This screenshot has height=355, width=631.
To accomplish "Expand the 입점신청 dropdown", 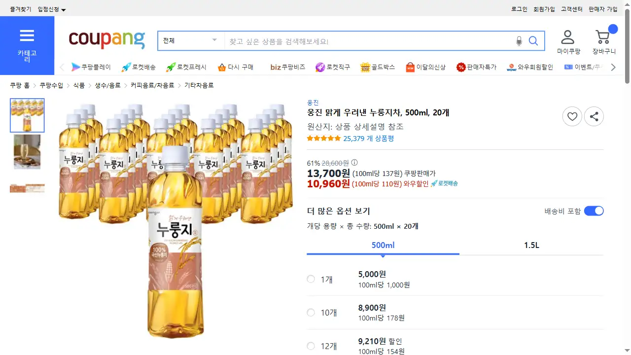I will click(52, 9).
